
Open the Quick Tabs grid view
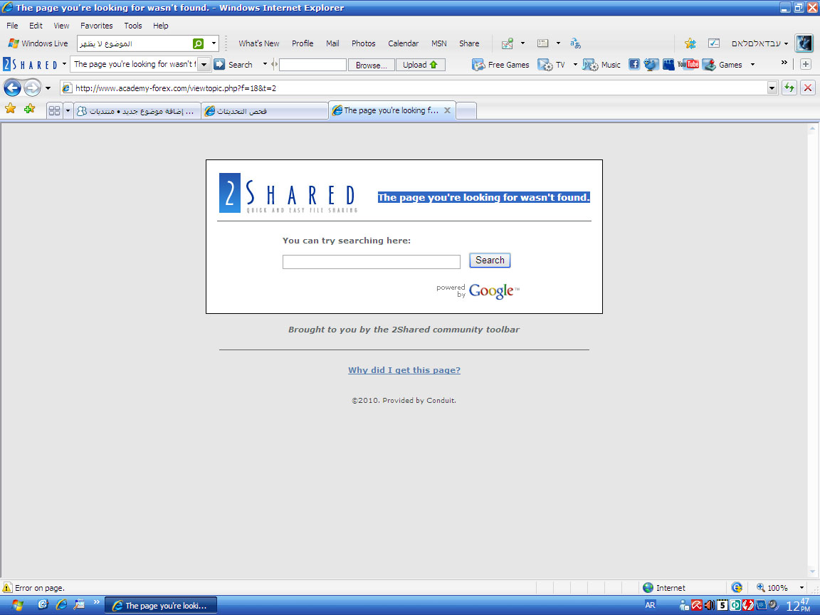coord(54,111)
